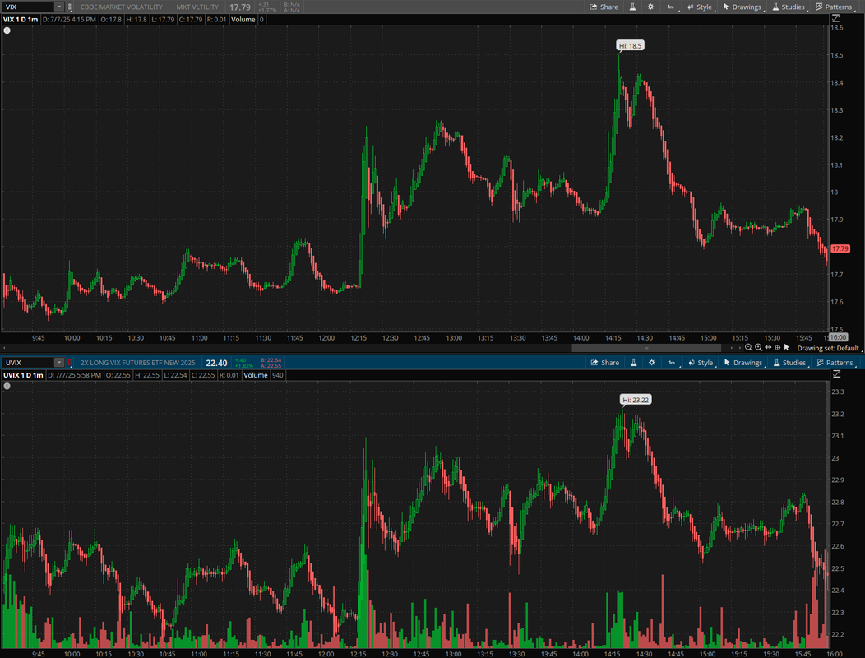Open the 1m timeframe selector on UVIX chart
The image size is (865, 658).
(x=672, y=362)
